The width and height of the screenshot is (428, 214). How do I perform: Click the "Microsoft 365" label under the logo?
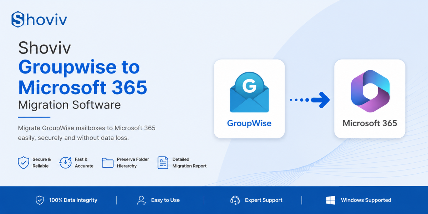point(370,123)
